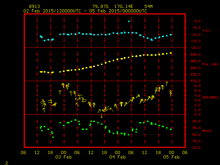Click the "RH(%)" humidity axis label
Viewport: 220px width, 165px height.
coord(207,131)
